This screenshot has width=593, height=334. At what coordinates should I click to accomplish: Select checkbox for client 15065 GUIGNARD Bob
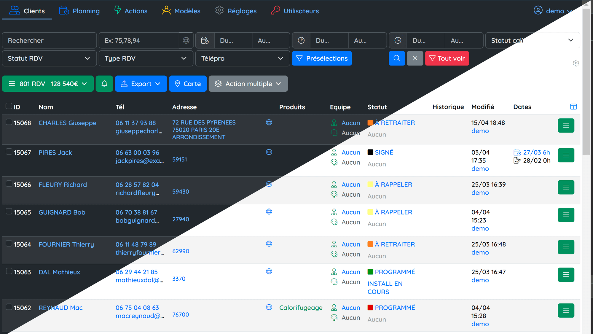point(9,211)
